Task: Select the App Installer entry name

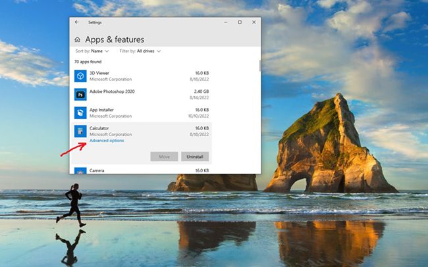Action: 101,110
